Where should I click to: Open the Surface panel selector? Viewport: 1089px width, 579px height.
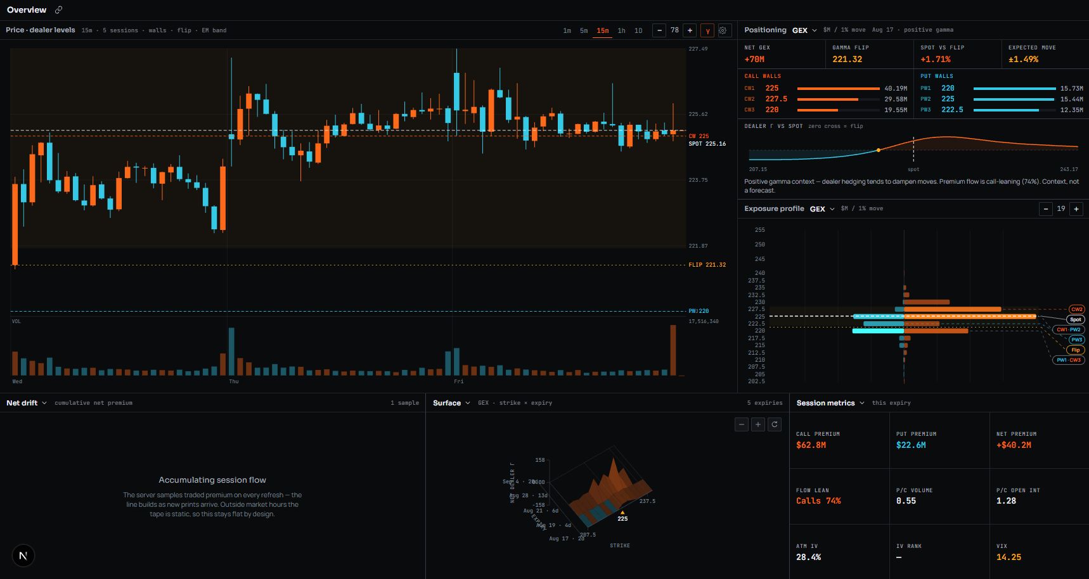(x=451, y=403)
